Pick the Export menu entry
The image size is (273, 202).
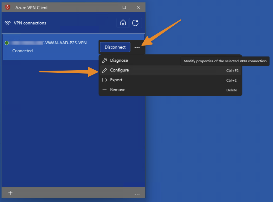116,80
